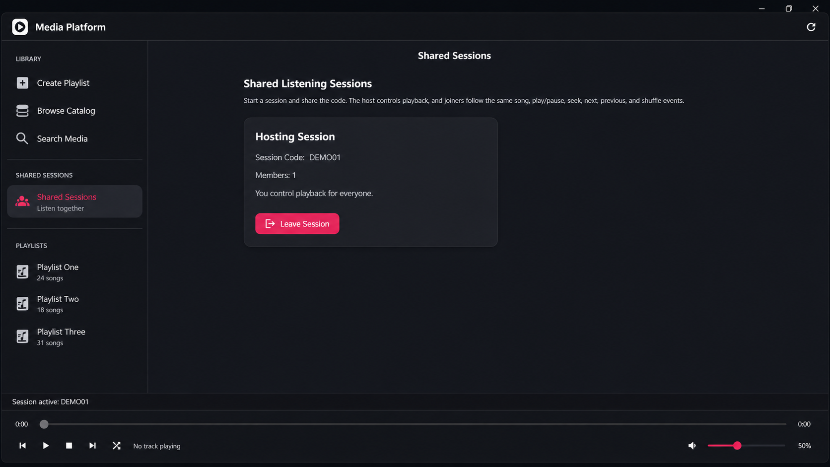Click the elapsed time 0:00 on the left

pyautogui.click(x=21, y=424)
